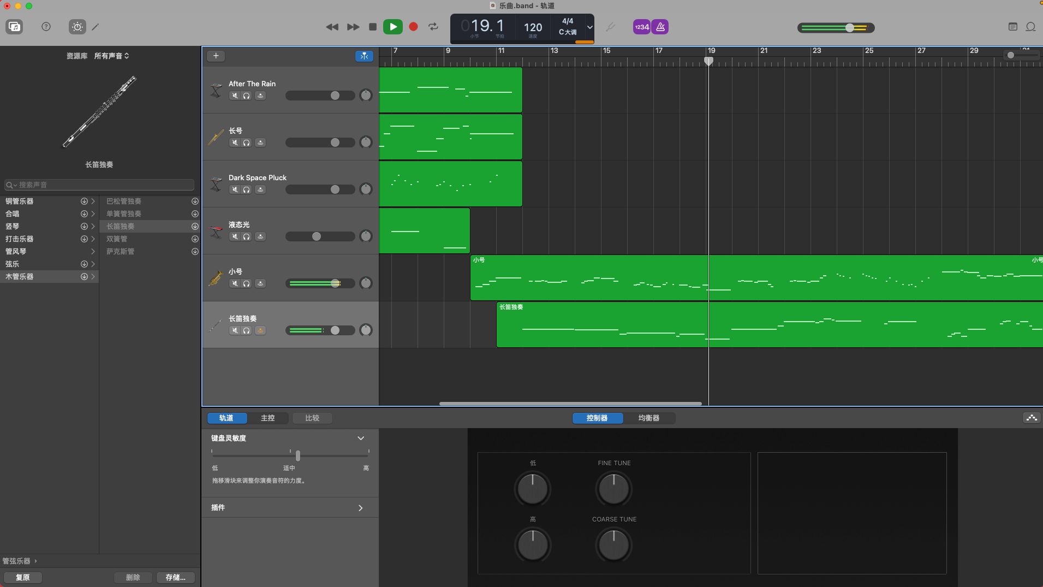
Task: Open the Note Pad icon
Action: point(1013,27)
